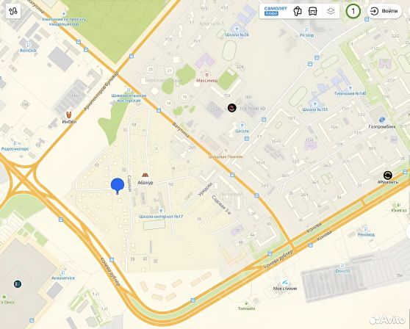Click the Войти login button

pyautogui.click(x=384, y=11)
